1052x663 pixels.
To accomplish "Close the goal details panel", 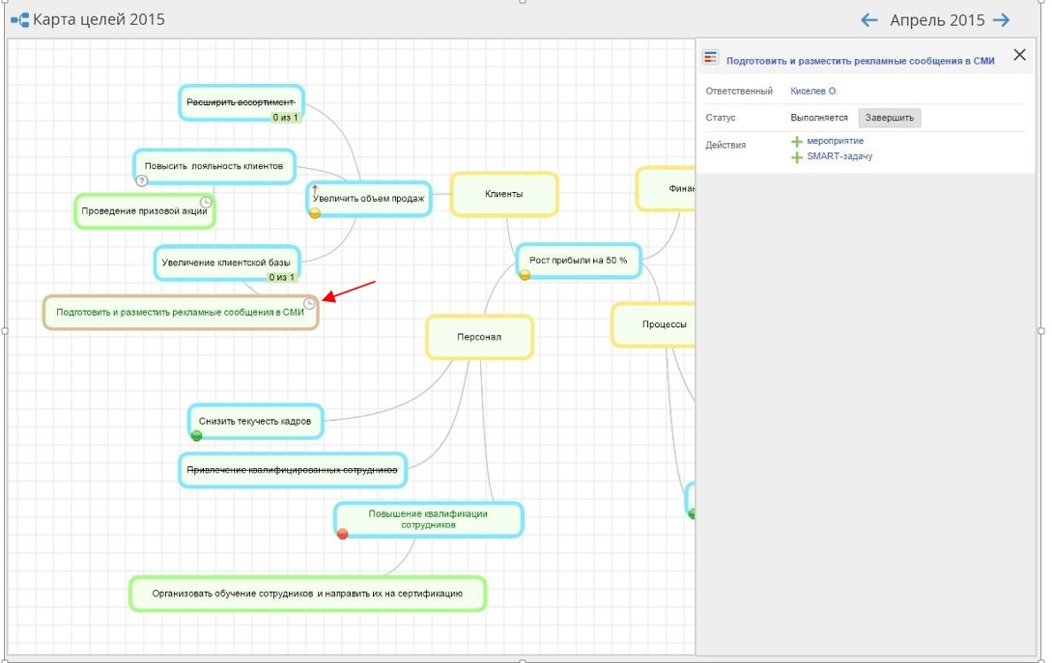I will [x=1019, y=56].
